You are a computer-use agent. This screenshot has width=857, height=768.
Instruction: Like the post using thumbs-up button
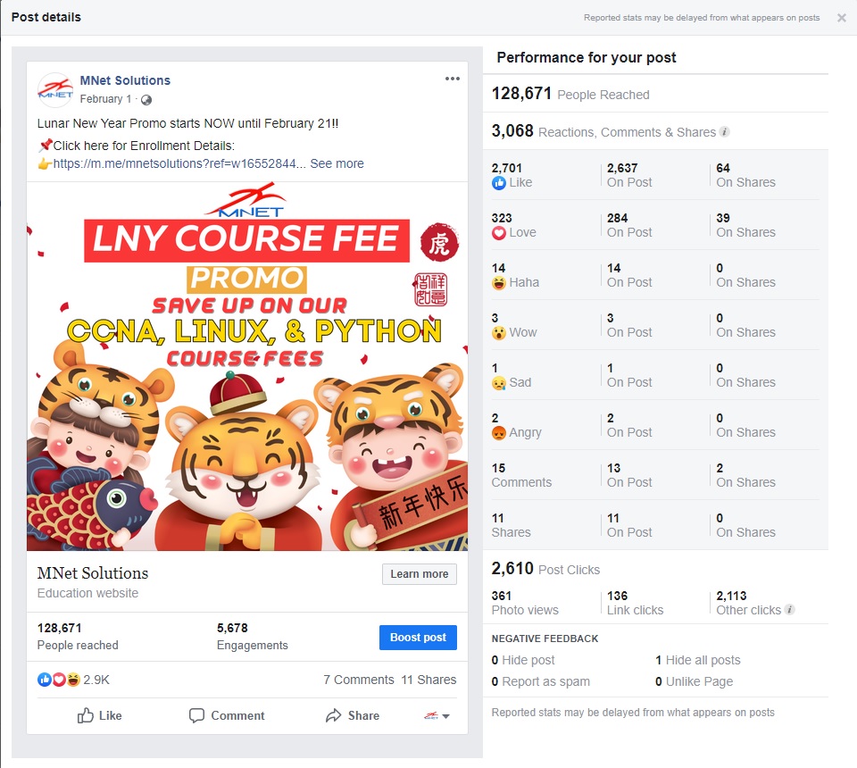[99, 715]
